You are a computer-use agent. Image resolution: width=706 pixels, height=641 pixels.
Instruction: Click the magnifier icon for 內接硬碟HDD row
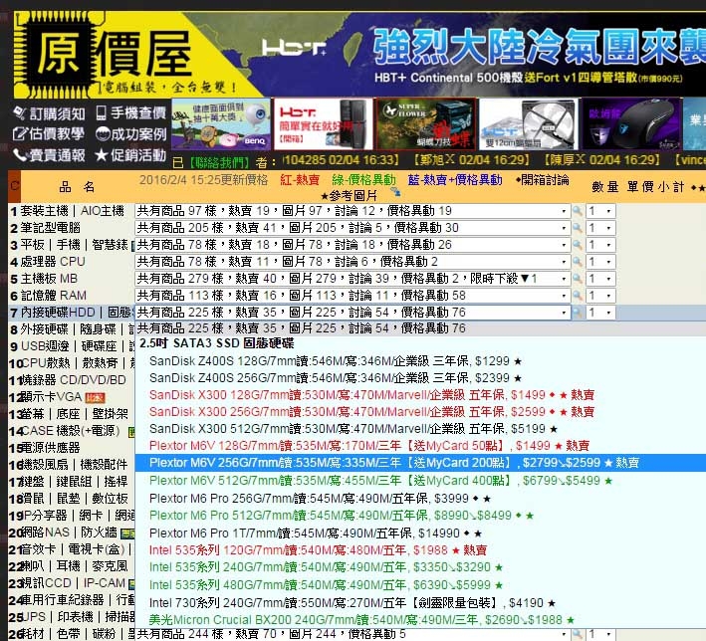[578, 313]
